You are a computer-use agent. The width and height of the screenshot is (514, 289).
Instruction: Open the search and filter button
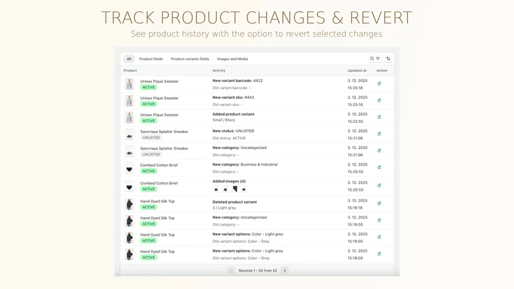tap(375, 58)
